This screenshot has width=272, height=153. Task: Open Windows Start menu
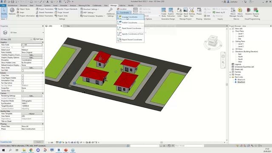coord(3,150)
